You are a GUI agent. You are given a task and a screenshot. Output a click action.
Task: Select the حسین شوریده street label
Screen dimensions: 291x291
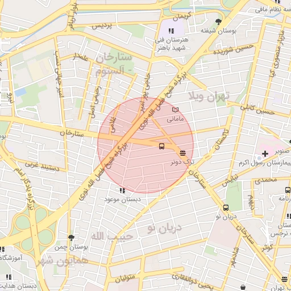[x=233, y=49]
